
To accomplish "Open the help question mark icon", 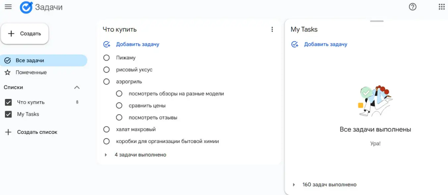I will [413, 7].
